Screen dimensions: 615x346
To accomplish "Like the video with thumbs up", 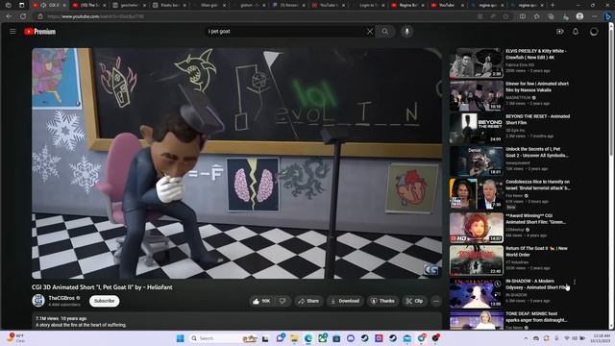I will [x=261, y=301].
